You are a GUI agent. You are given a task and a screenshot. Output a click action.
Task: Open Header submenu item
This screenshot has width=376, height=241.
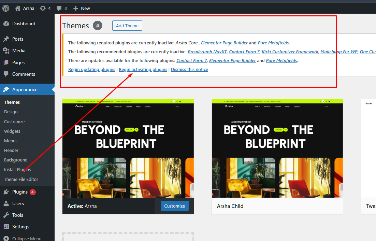pyautogui.click(x=11, y=150)
